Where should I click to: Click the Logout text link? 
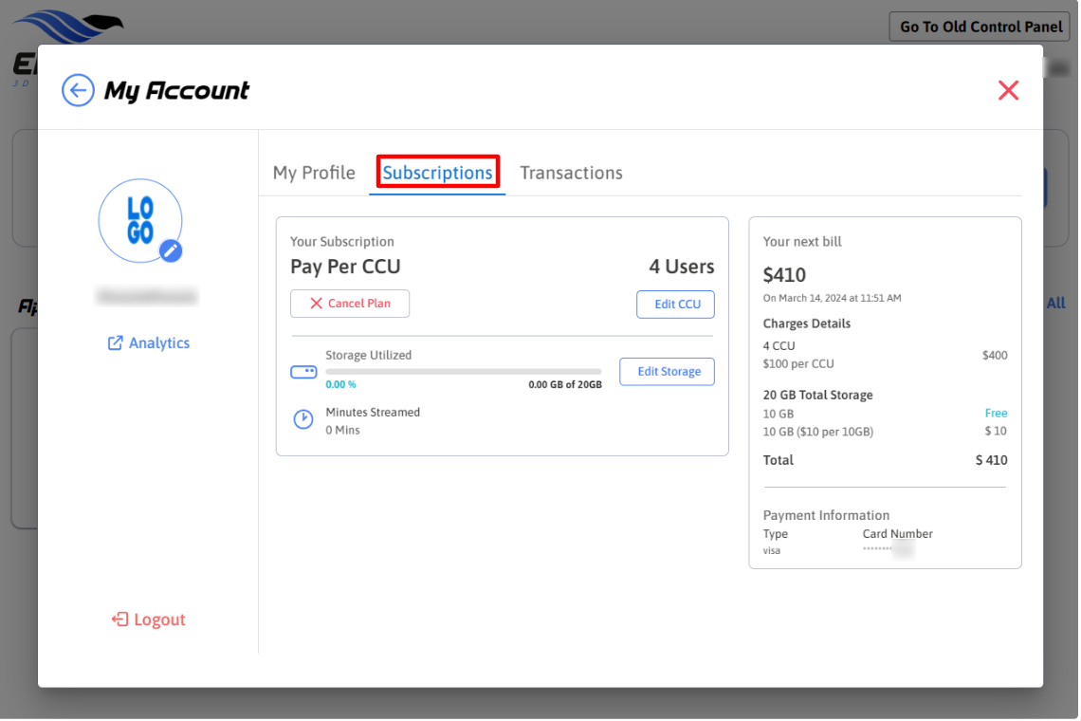159,619
